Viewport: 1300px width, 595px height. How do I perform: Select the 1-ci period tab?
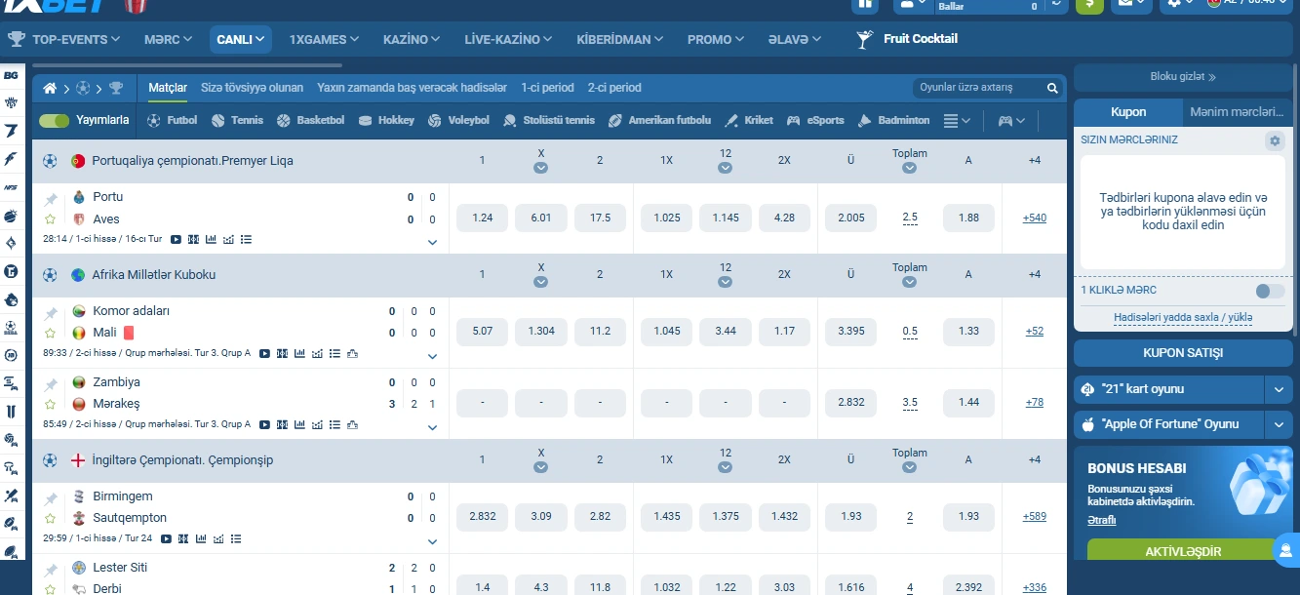[547, 88]
